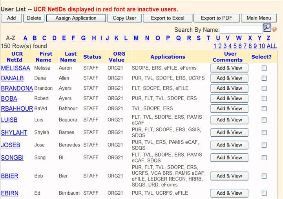Click the help icon beside search
Screen dimensions: 283x199
coord(274,29)
